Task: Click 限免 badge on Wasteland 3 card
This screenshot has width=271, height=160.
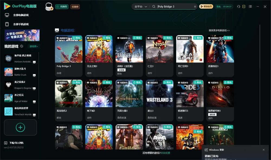Action: coord(167,82)
